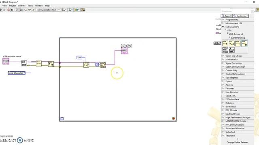Select the Event Handling subpalette entry
The width and height of the screenshot is (259, 145).
pos(238,37)
